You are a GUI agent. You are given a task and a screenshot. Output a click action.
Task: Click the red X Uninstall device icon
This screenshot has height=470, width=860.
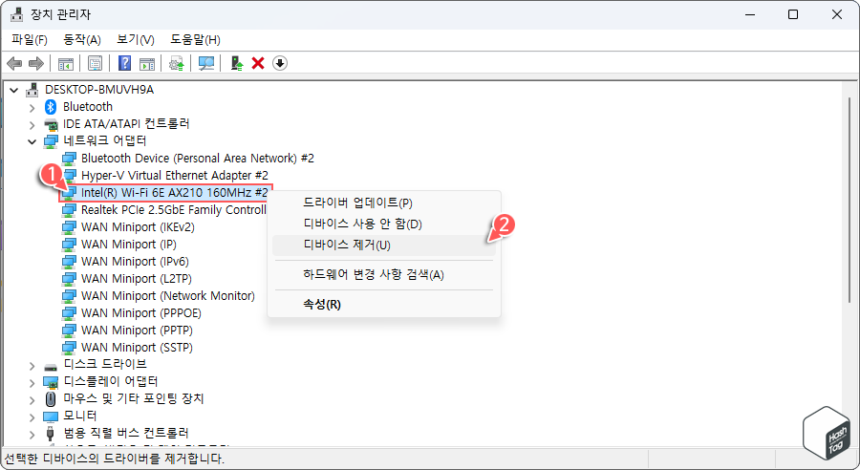(258, 64)
